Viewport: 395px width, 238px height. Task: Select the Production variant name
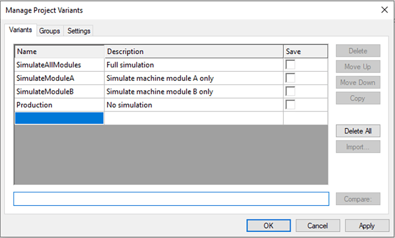pos(59,105)
